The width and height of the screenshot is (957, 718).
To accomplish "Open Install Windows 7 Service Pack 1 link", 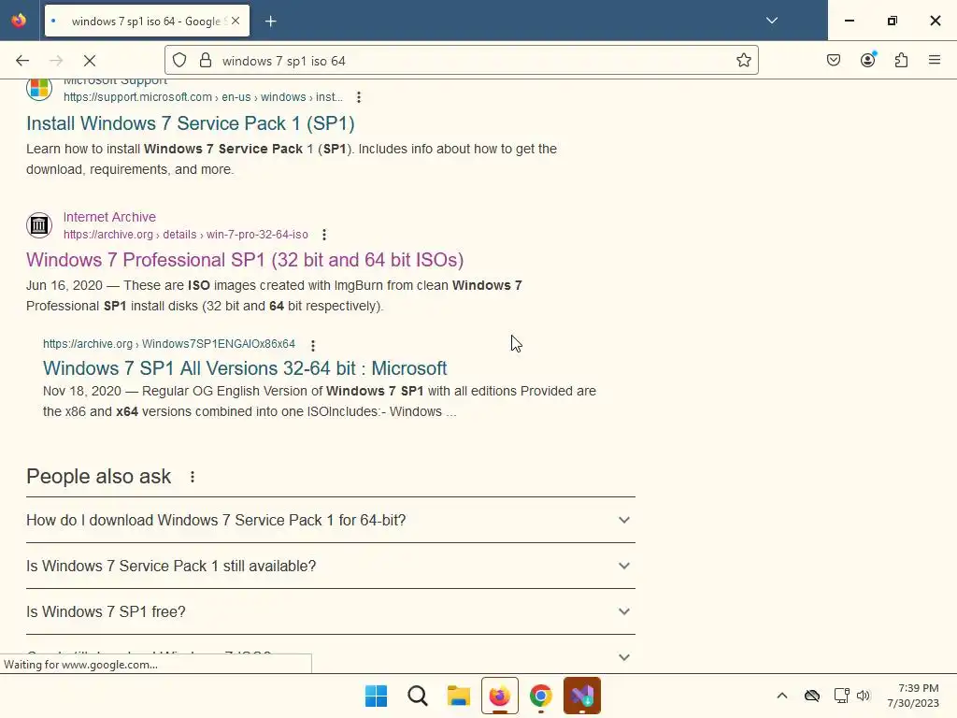I will [x=191, y=123].
